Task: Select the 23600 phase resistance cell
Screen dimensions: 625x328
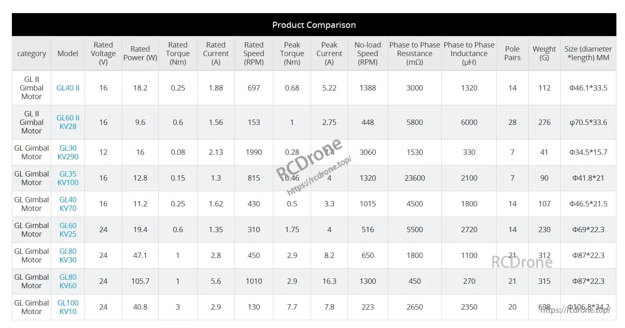Action: (x=414, y=178)
